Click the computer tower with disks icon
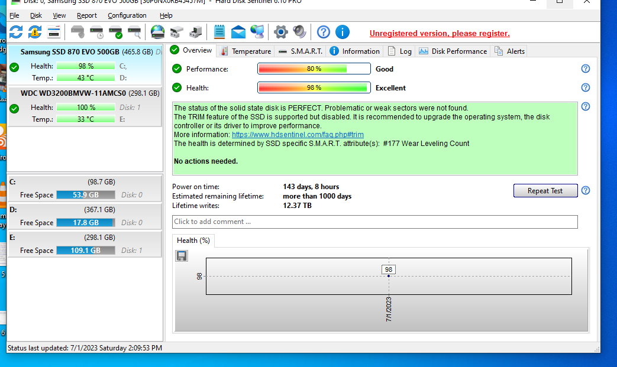Screen dimensions: 617x367 coord(196,32)
